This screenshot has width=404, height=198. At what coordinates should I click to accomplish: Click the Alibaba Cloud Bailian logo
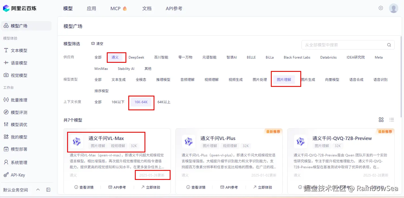coord(20,8)
